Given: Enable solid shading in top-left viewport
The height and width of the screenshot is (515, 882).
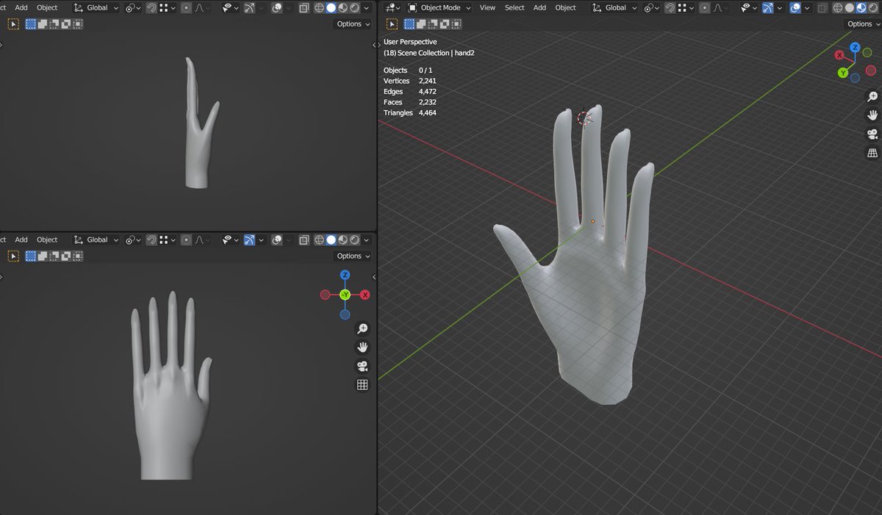Looking at the screenshot, I should click(x=331, y=7).
